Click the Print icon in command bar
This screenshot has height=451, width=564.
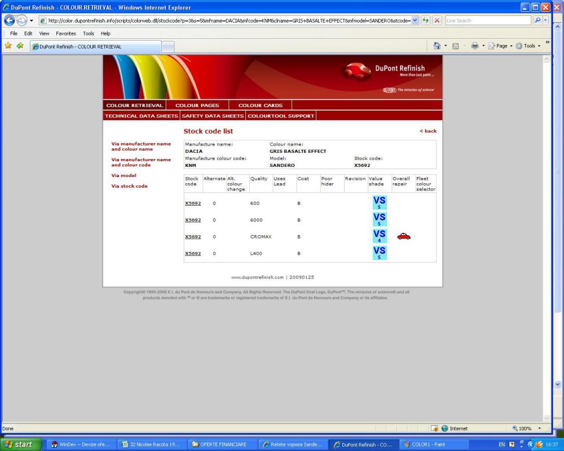click(475, 46)
